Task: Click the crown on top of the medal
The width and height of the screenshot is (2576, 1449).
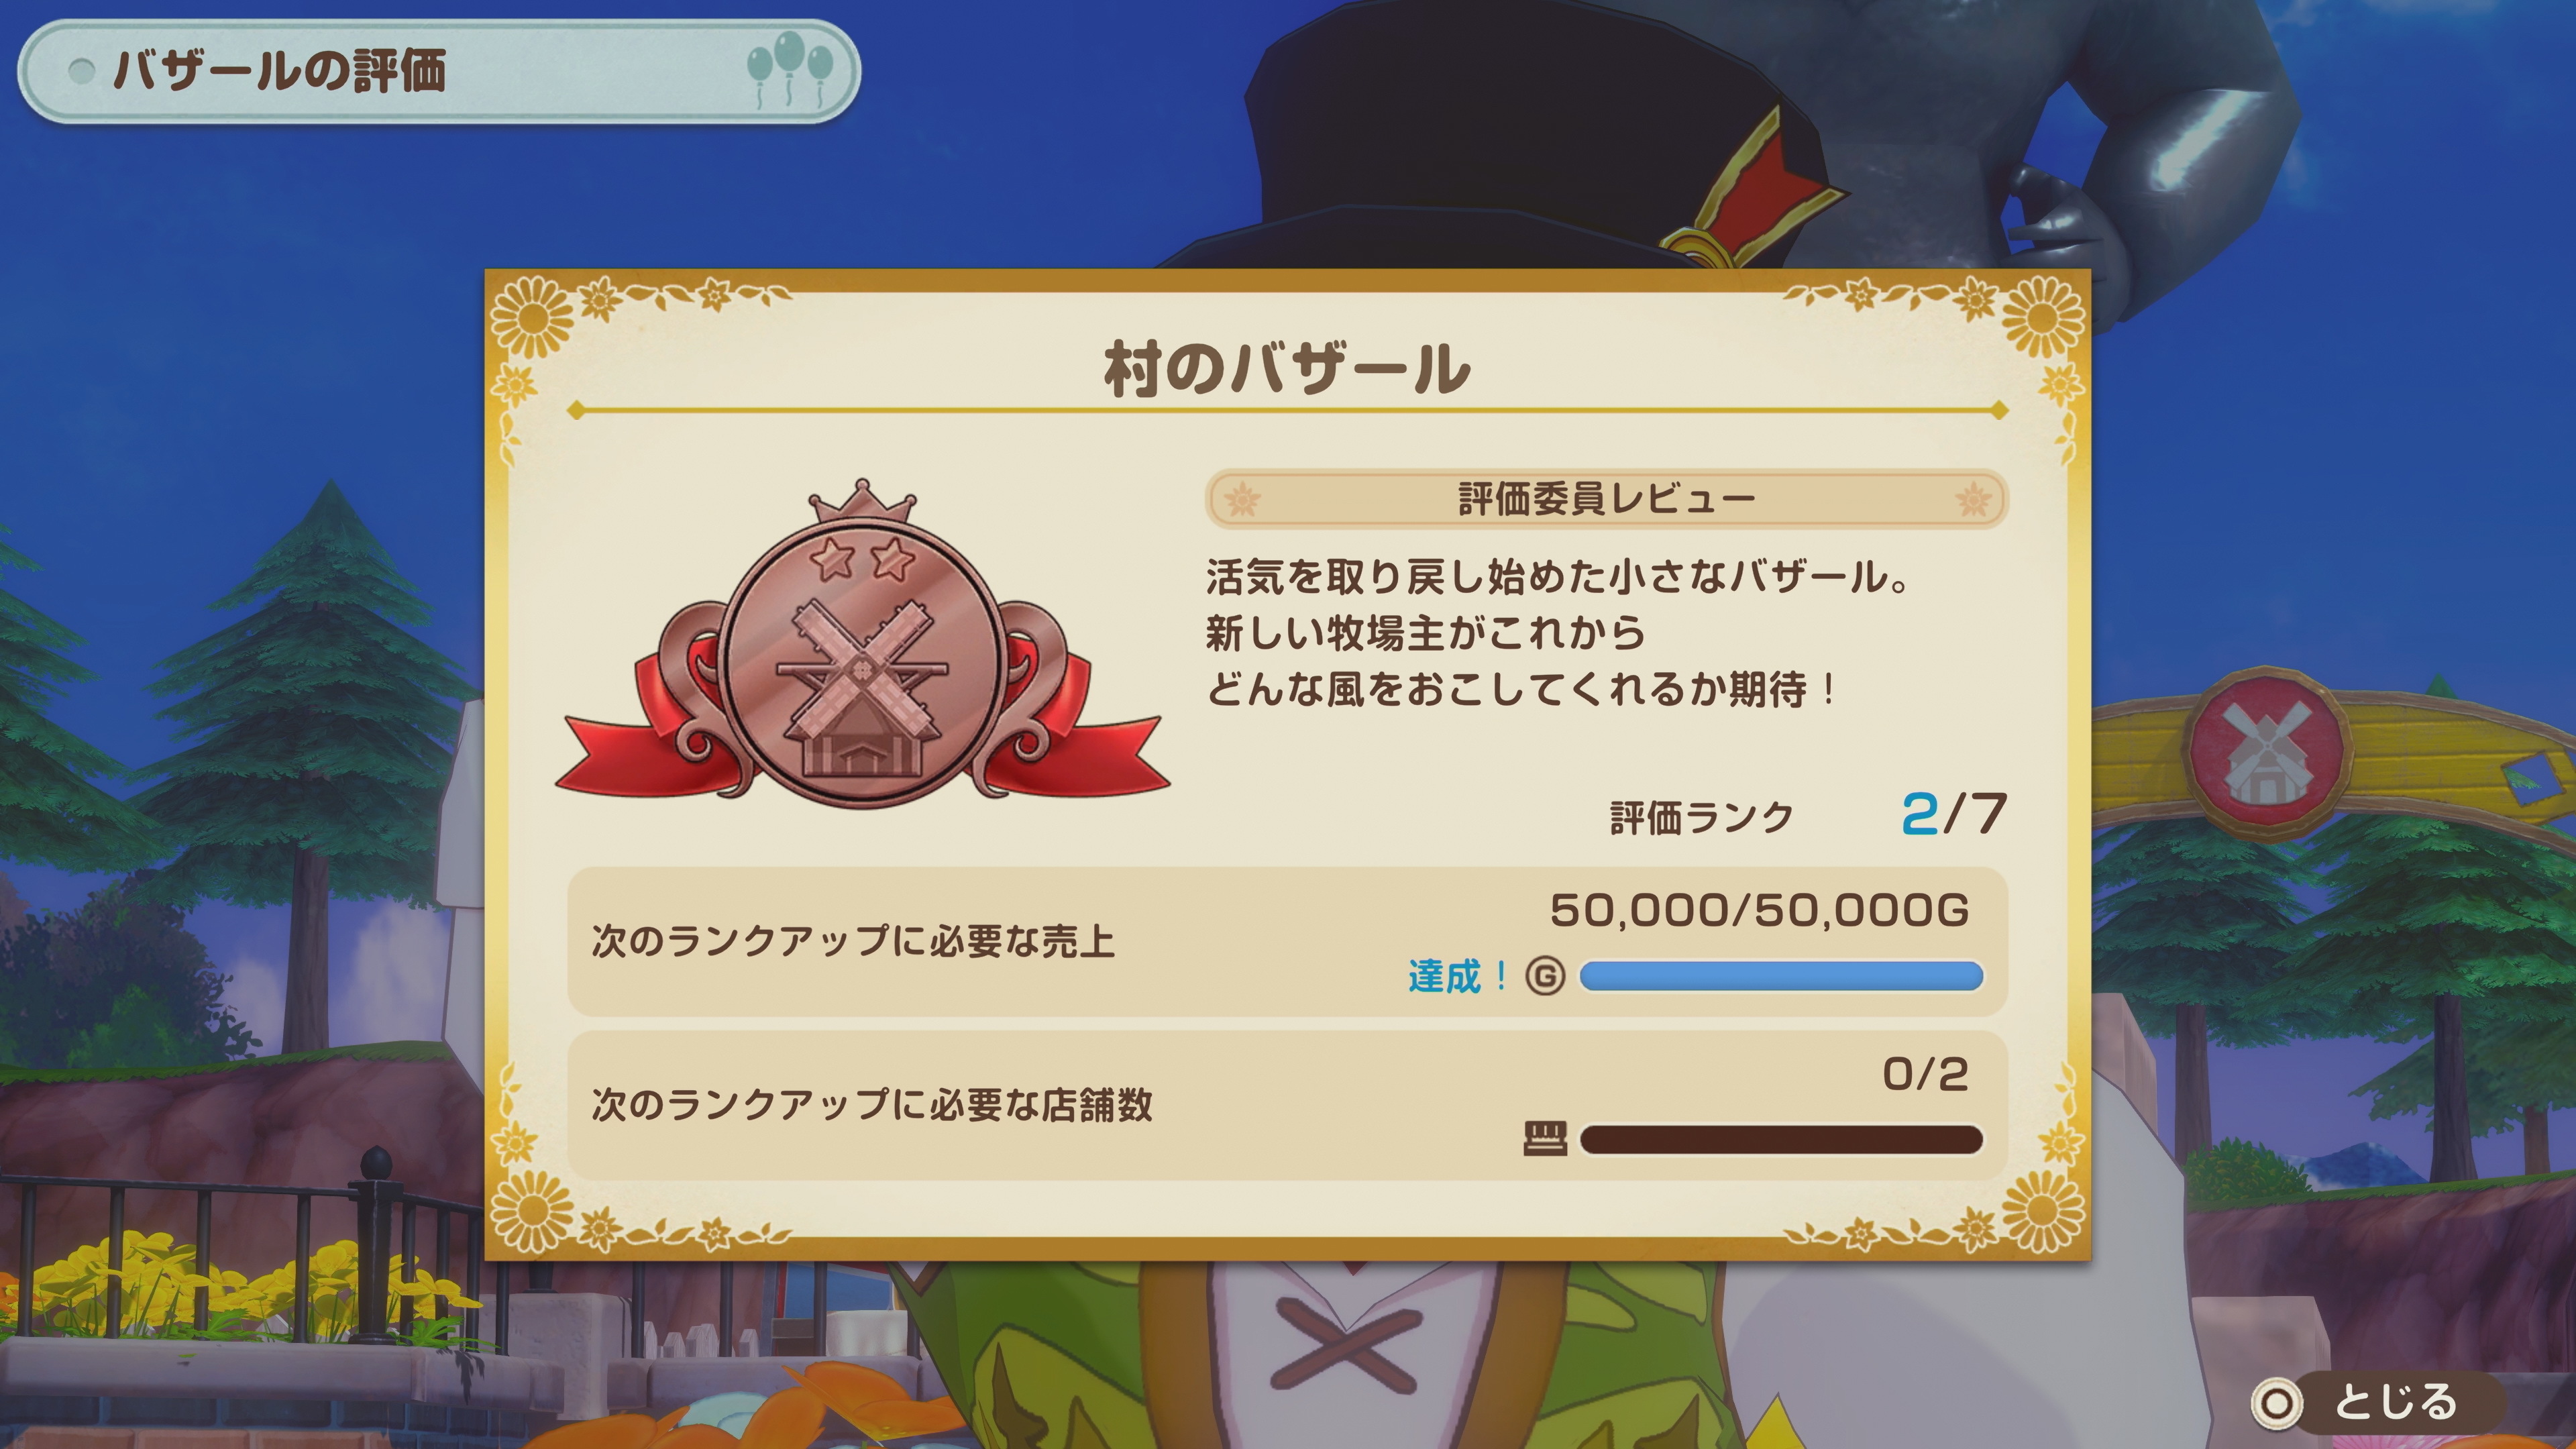Action: click(862, 501)
